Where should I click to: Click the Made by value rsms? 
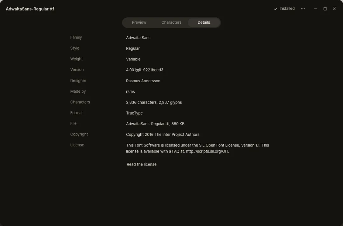(131, 91)
